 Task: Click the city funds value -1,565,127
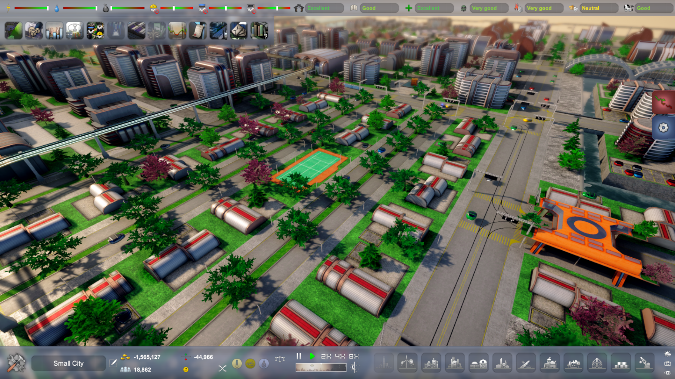tap(147, 357)
